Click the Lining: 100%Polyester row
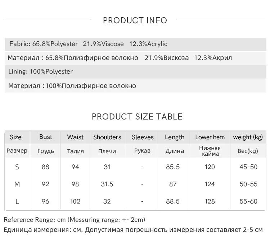Viewport: 270px width, 243px height. [x=135, y=72]
